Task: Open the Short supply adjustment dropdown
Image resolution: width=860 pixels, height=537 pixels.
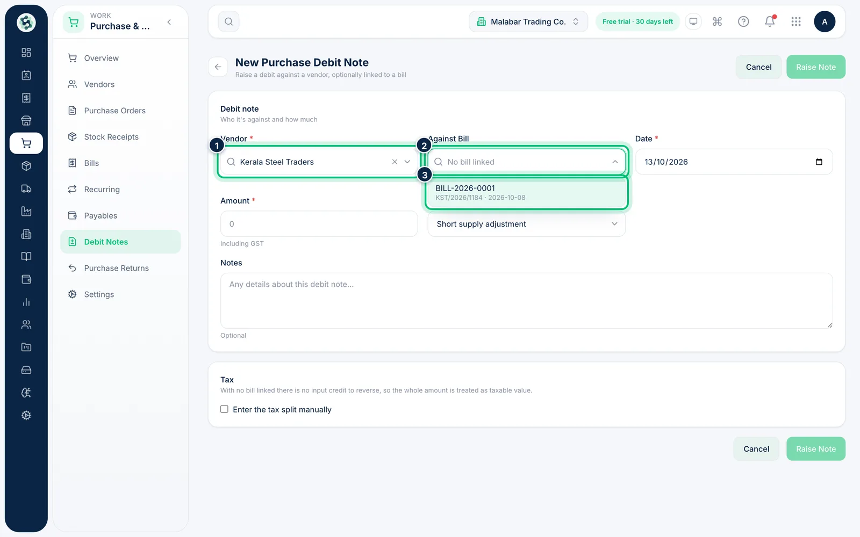Action: [x=526, y=224]
